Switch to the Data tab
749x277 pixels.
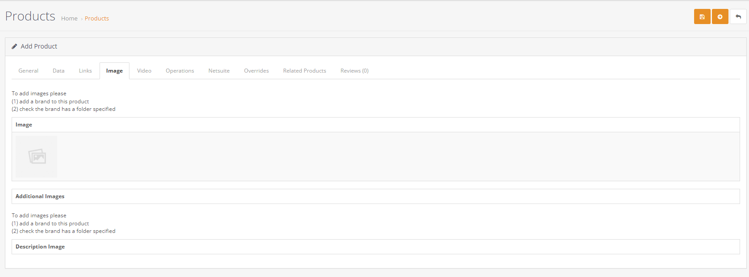[58, 71]
